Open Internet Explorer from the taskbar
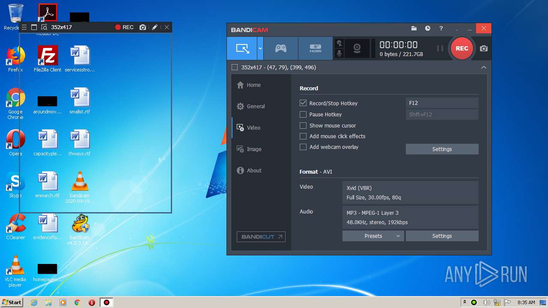The height and width of the screenshot is (308, 548). point(34,302)
